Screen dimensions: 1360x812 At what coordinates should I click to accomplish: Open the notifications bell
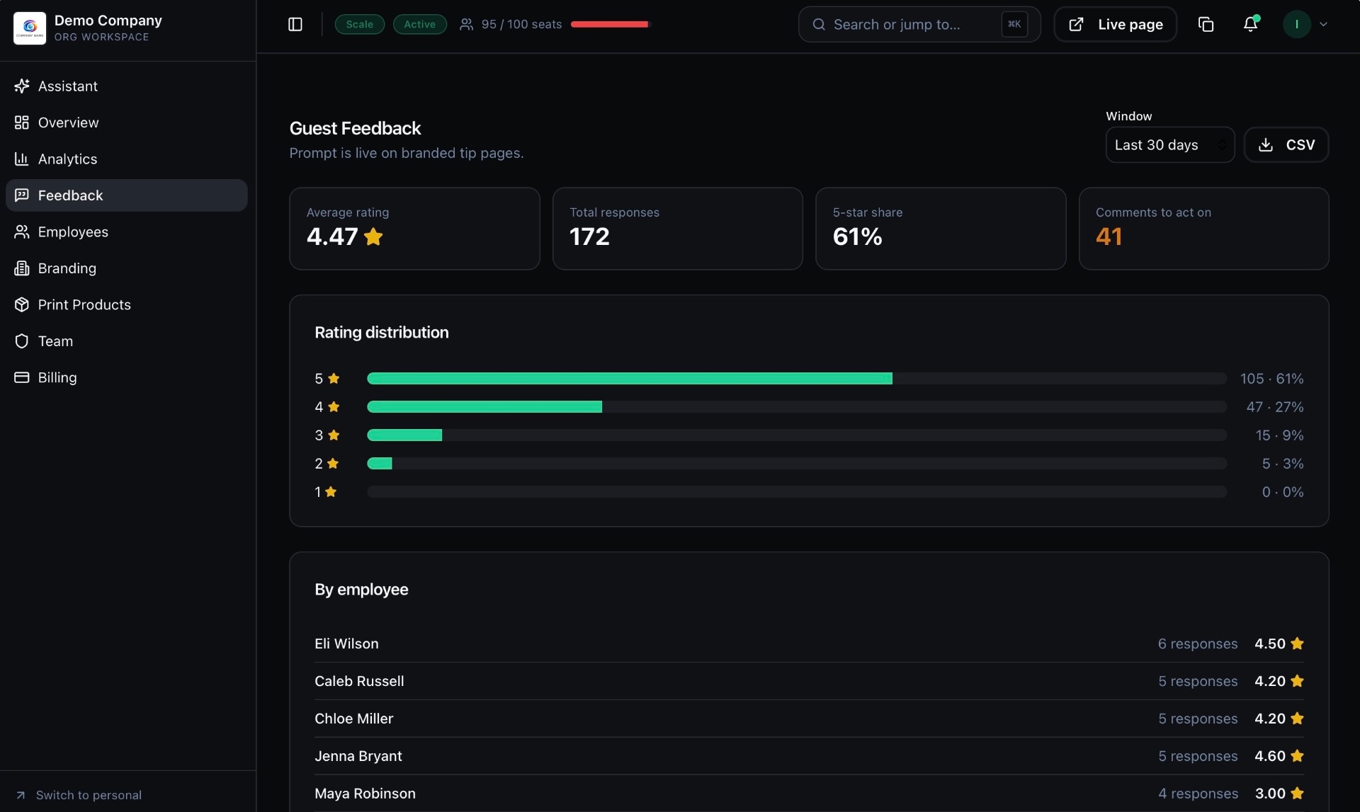pos(1250,25)
